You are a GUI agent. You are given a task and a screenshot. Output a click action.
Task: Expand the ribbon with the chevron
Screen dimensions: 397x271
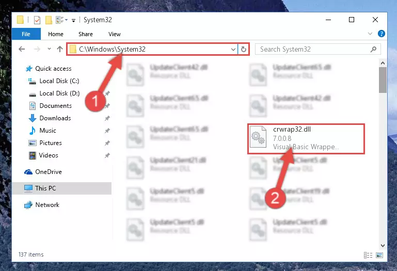pyautogui.click(x=370, y=34)
